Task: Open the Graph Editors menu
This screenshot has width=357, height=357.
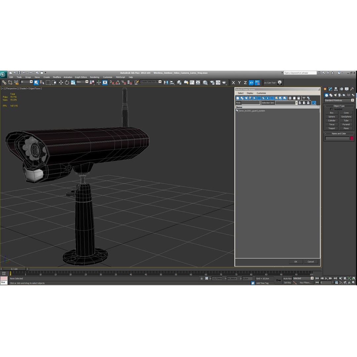Action: tap(81, 77)
